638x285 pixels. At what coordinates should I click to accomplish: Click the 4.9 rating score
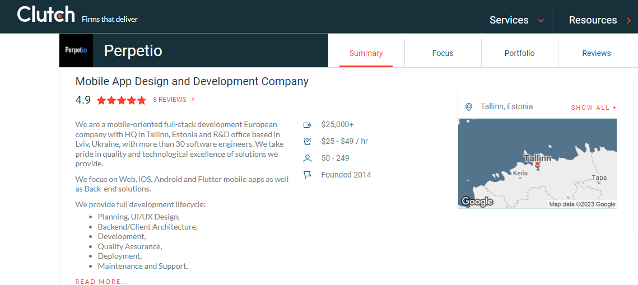coord(83,100)
